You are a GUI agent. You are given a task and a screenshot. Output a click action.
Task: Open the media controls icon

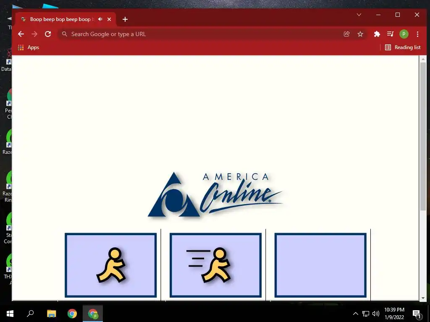click(x=390, y=34)
